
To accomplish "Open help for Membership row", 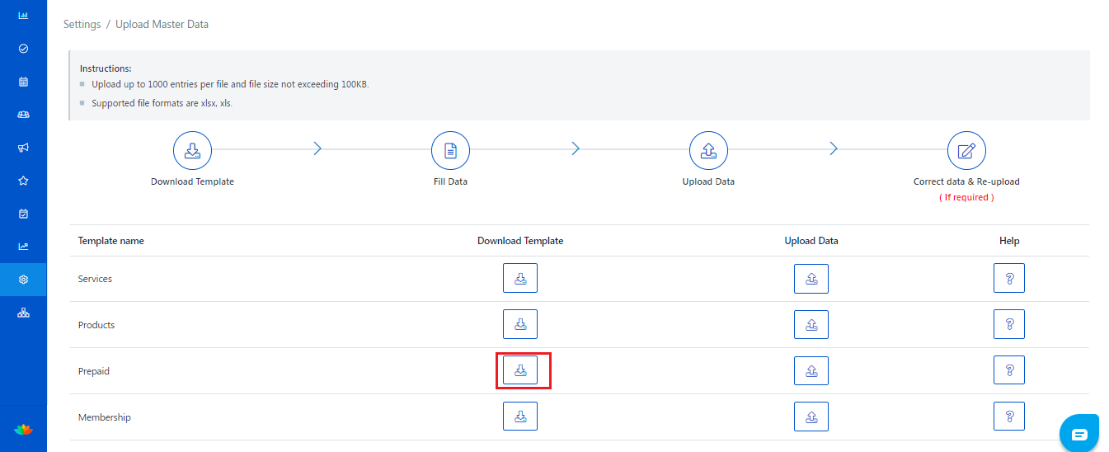I will [1009, 417].
